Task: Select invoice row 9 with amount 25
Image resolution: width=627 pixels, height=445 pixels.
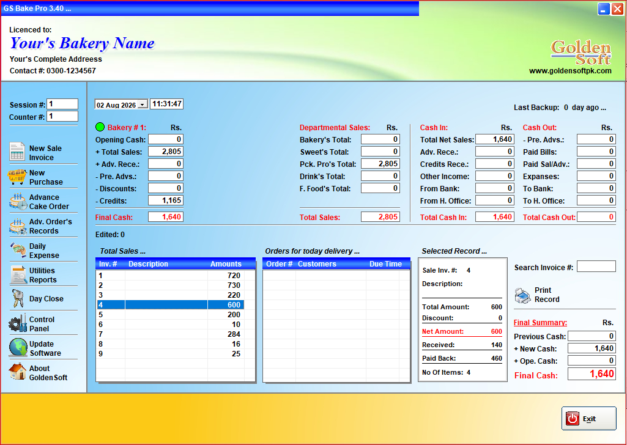Action: pyautogui.click(x=170, y=353)
